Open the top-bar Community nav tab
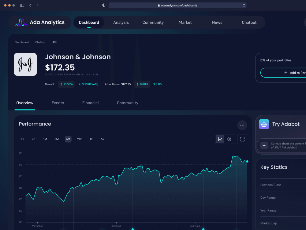Viewport: 306px width, 230px height. tap(153, 22)
